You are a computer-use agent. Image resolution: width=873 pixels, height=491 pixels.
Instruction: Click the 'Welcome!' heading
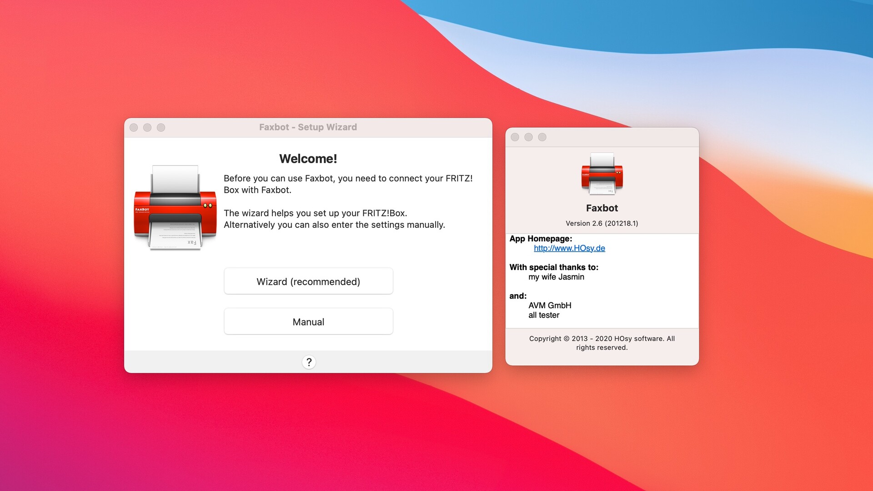(308, 159)
